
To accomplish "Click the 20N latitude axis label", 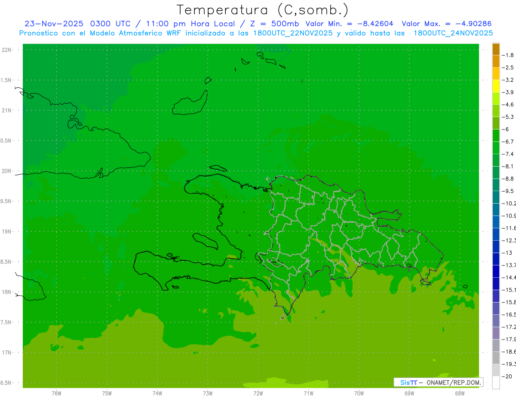I will (6, 171).
